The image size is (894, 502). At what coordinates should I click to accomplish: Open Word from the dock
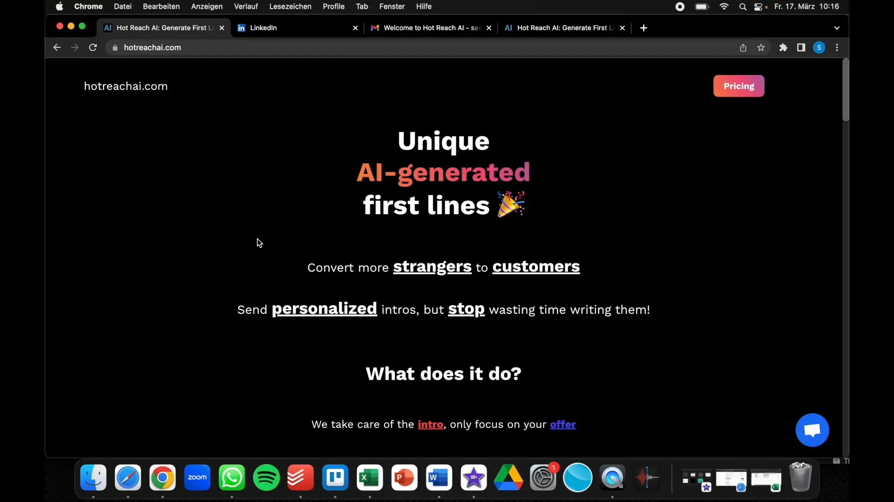coord(439,477)
